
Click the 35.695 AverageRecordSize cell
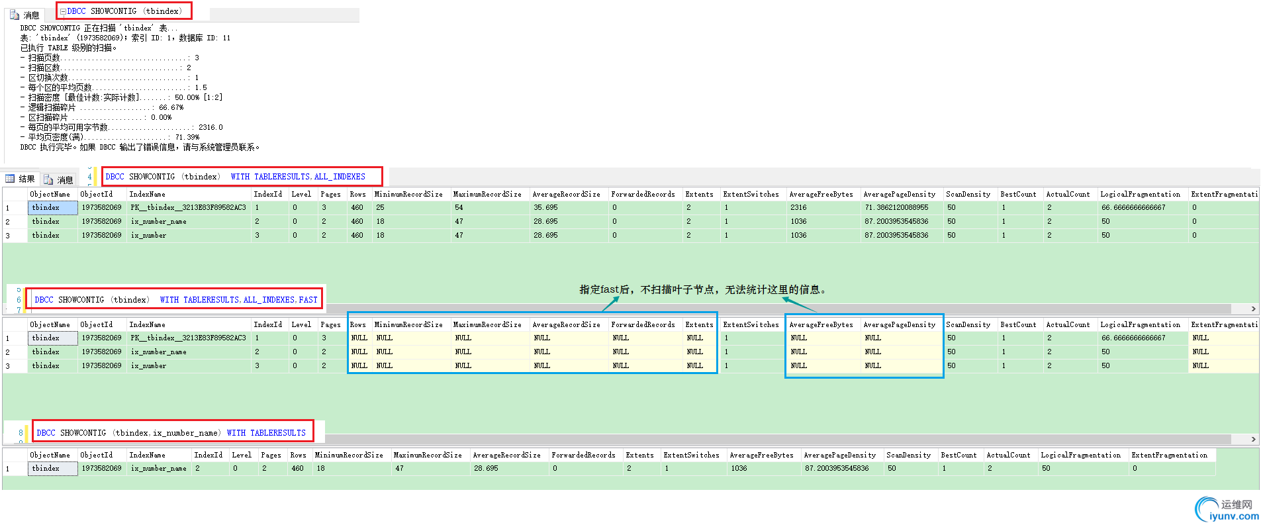(x=569, y=207)
